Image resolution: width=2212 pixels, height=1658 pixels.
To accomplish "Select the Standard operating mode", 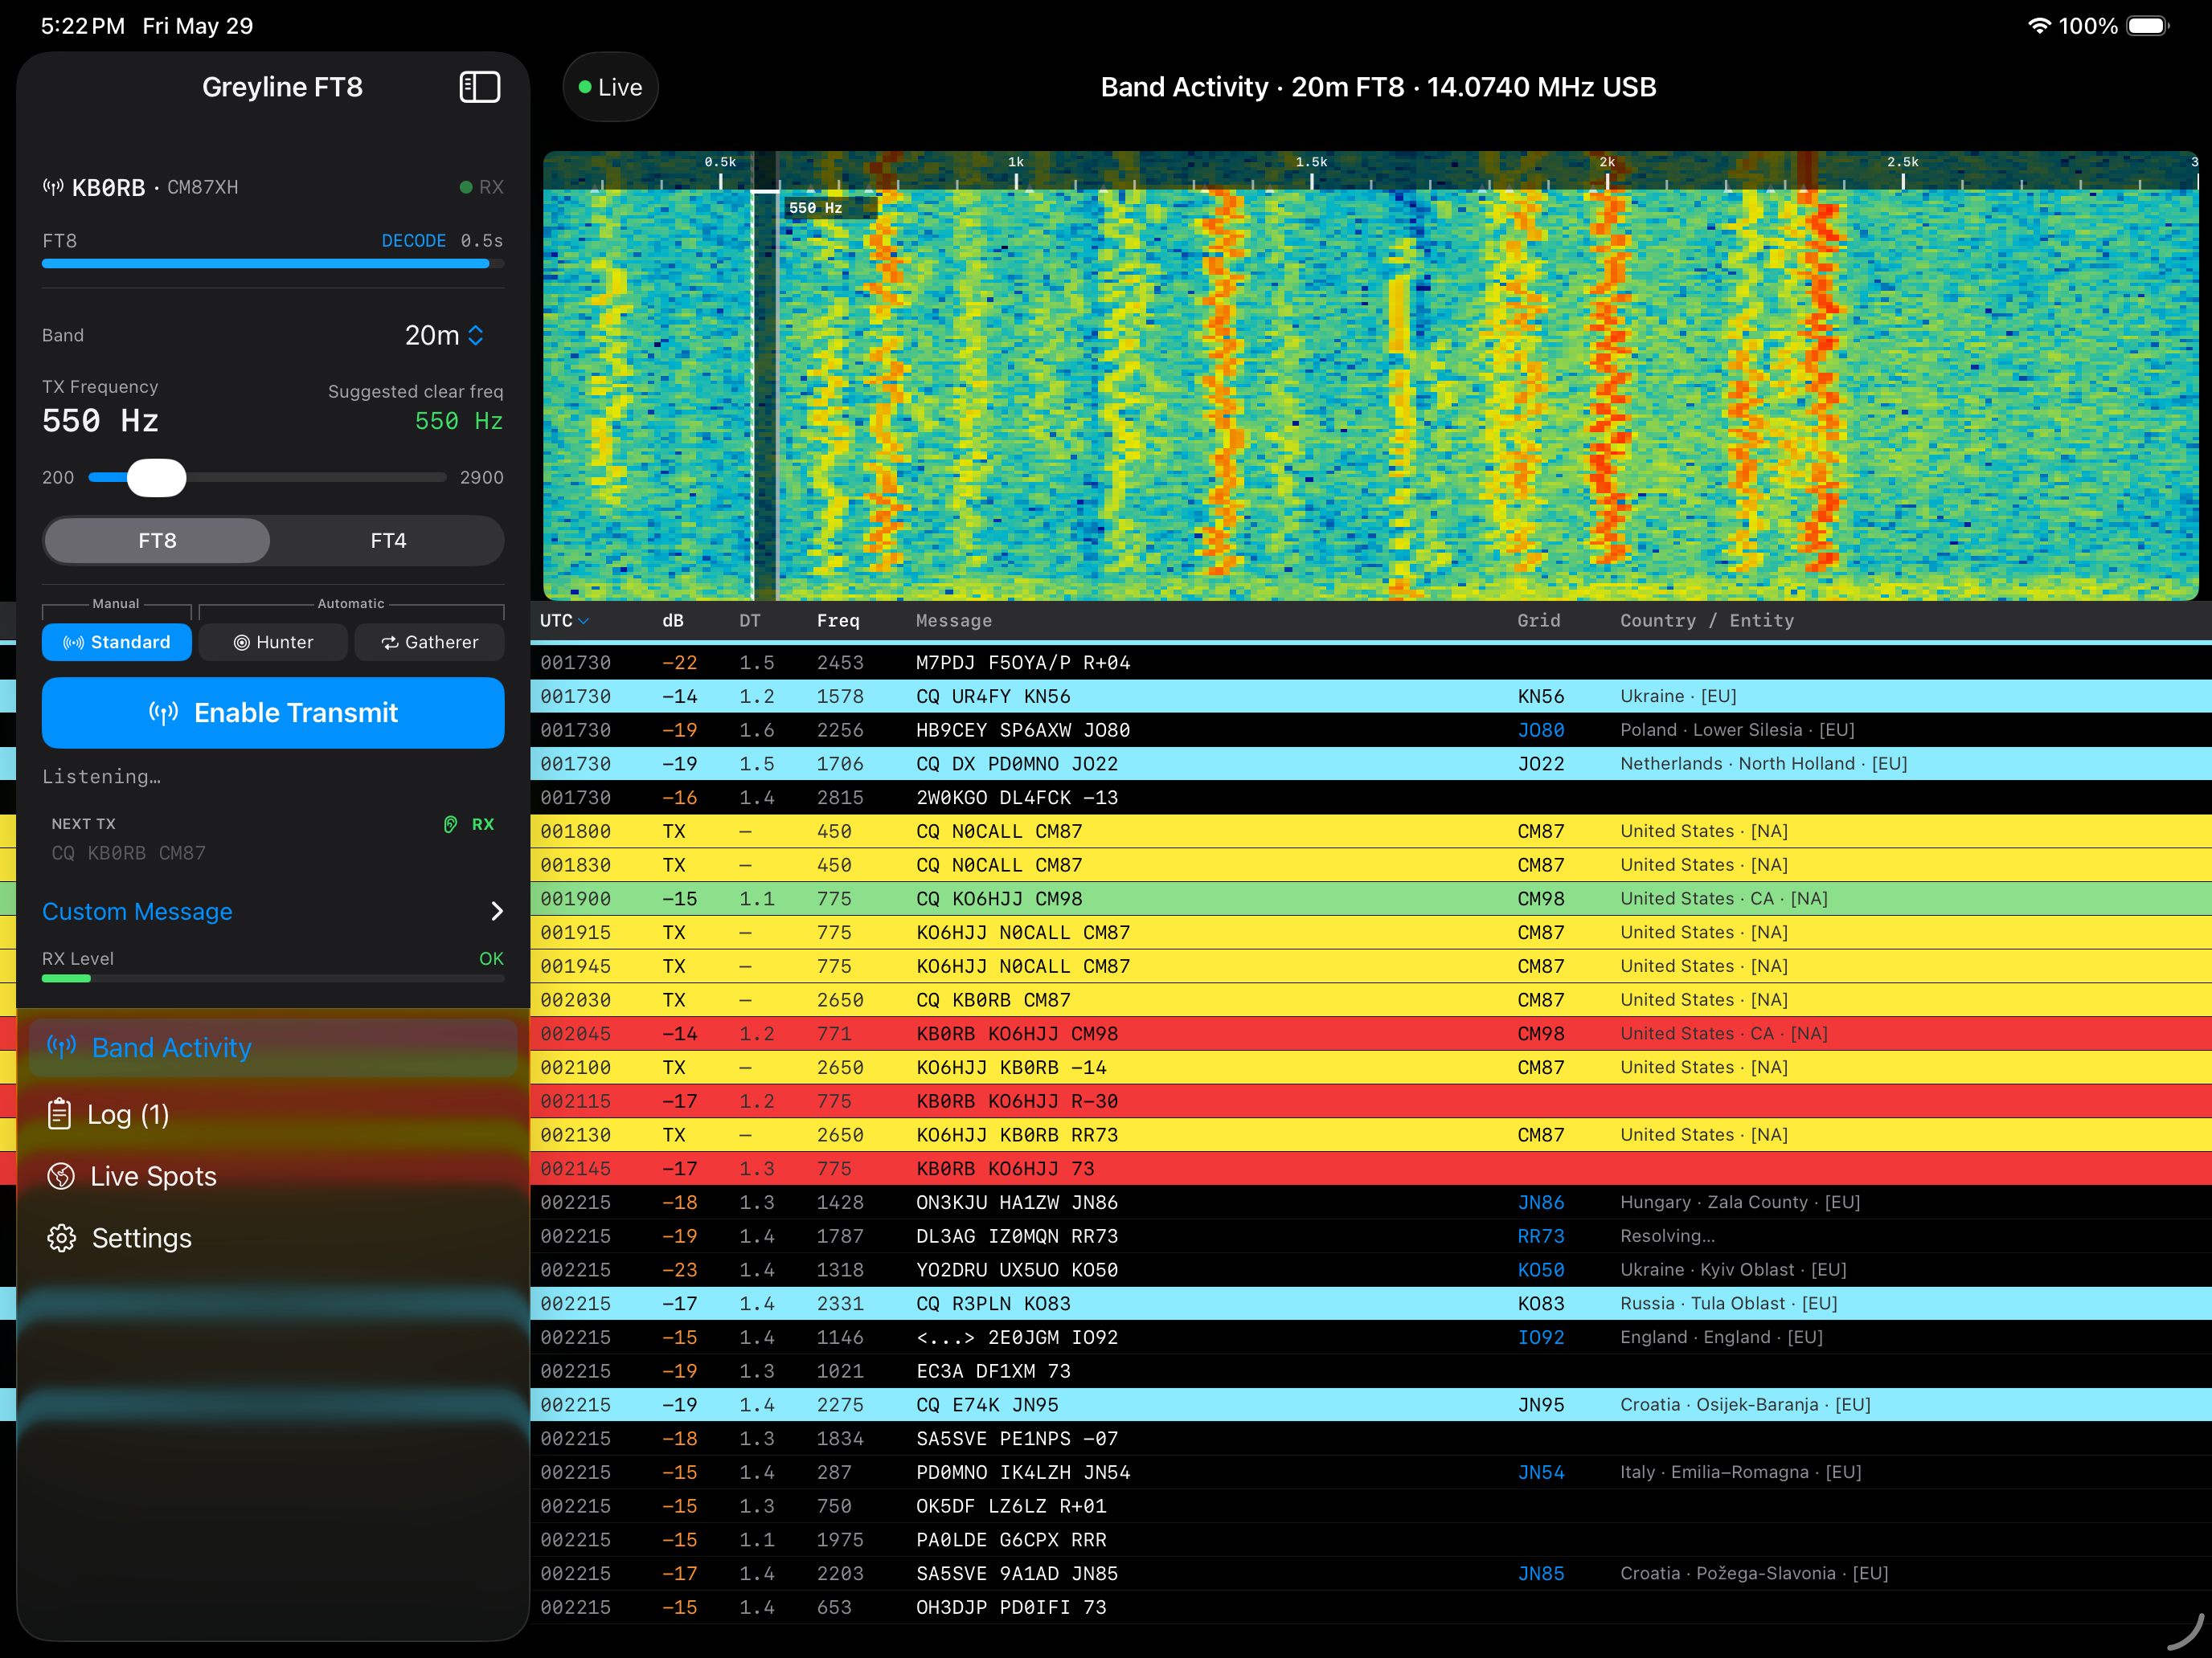I will pos(117,642).
